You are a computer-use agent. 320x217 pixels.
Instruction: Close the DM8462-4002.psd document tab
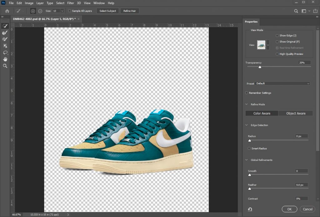[x=78, y=19]
